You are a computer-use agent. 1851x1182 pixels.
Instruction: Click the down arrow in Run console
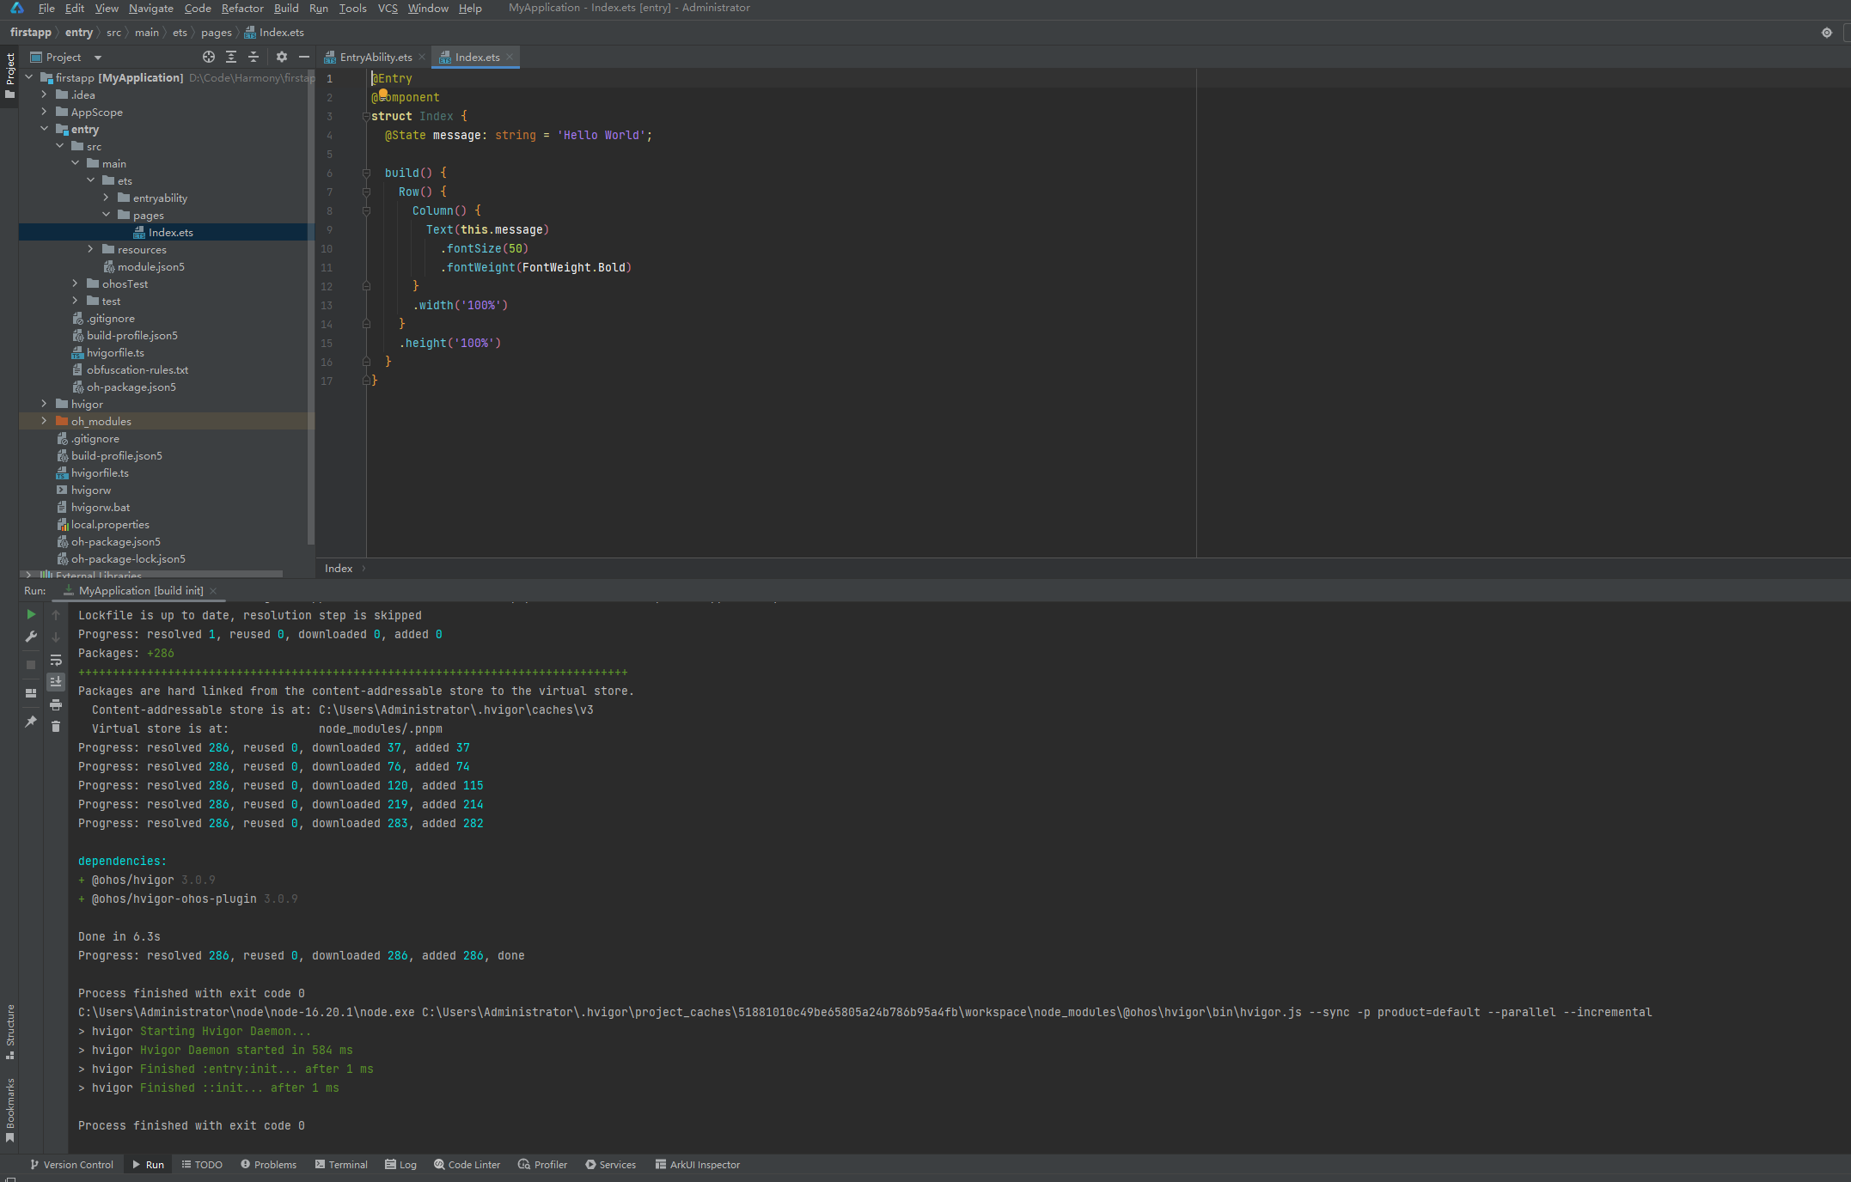click(56, 637)
